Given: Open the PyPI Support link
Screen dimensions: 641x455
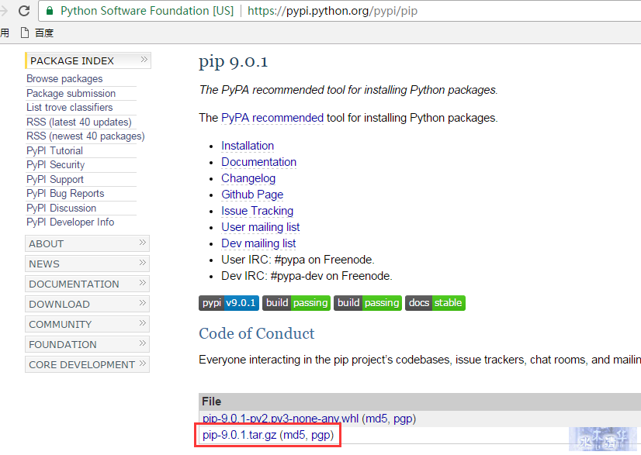Looking at the screenshot, I should tap(55, 179).
